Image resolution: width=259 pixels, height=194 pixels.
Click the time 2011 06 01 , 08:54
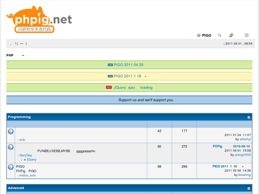(x=238, y=43)
